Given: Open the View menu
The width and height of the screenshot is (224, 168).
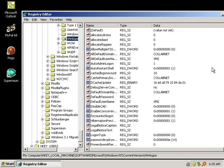Looking at the screenshot, I should [43, 20].
